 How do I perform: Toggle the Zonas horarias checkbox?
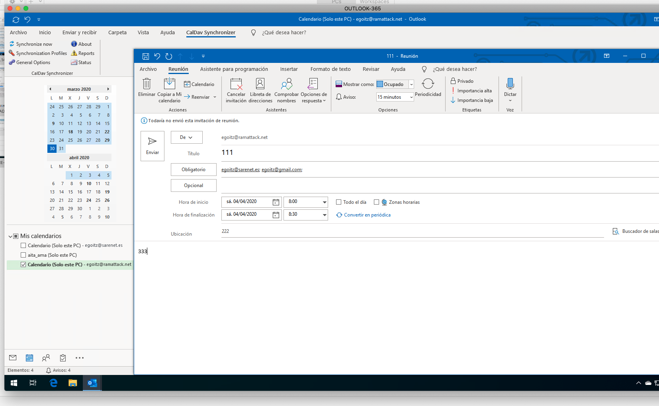pos(376,202)
